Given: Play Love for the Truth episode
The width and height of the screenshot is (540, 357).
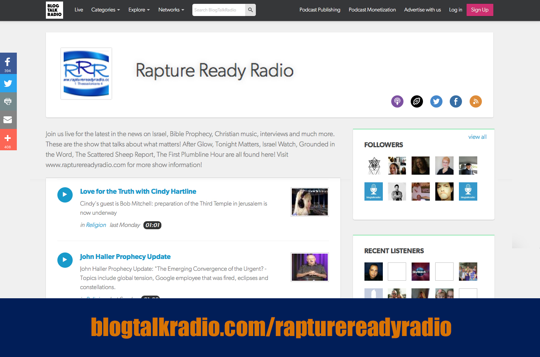Looking at the screenshot, I should (65, 195).
